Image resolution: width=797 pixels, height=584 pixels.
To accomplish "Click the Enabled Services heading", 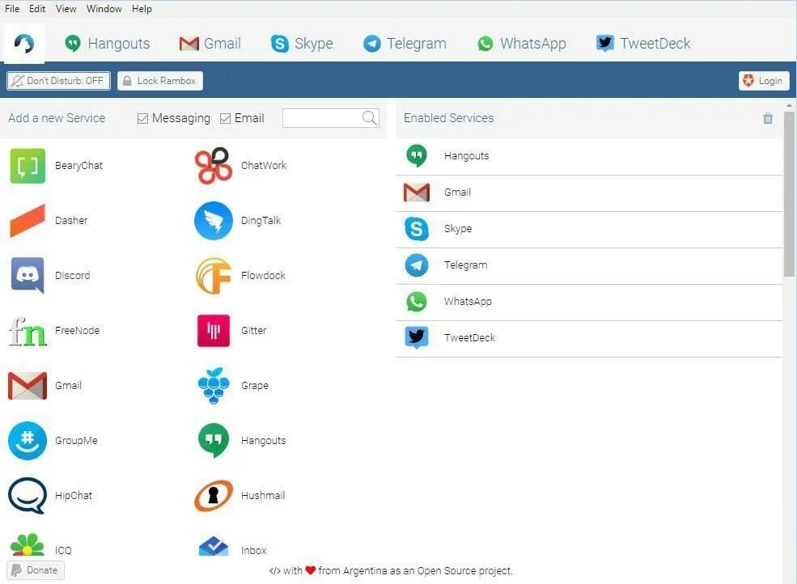I will coord(448,118).
